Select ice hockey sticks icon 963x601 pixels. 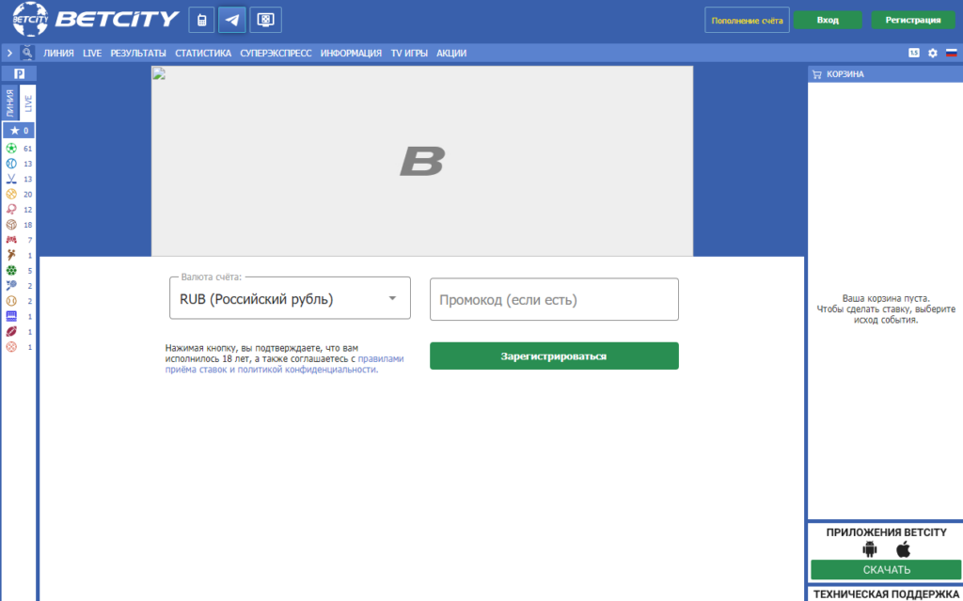pos(11,179)
